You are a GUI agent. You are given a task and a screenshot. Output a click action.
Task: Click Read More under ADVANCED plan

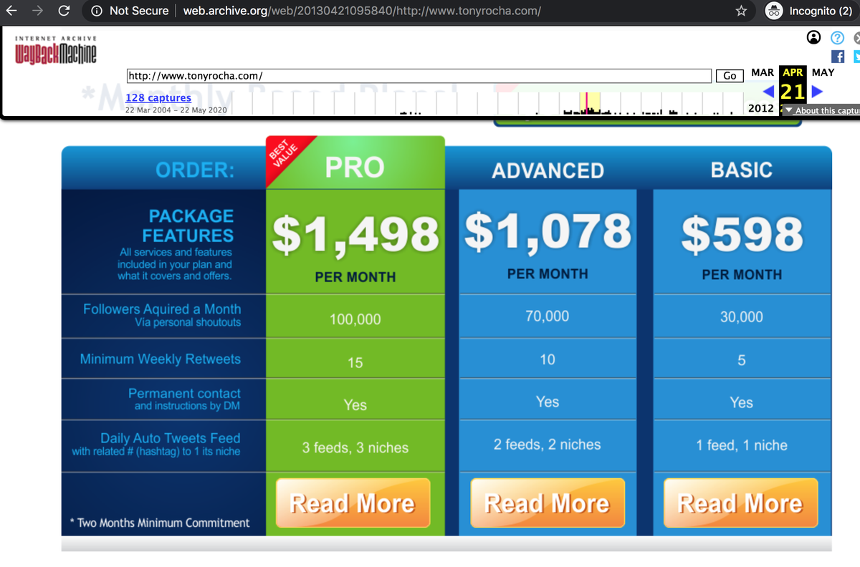[x=548, y=503]
